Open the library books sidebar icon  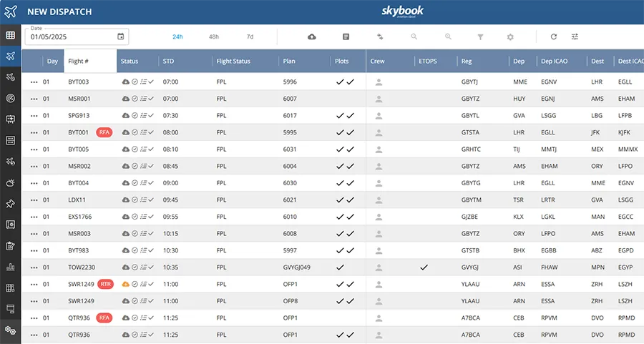10,288
